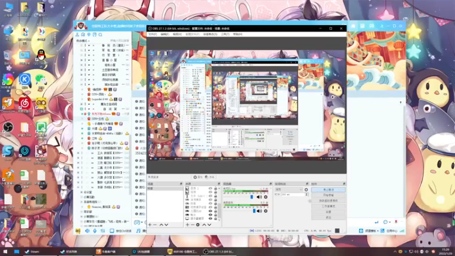Add a new source in OBS Sources panel

[188, 225]
